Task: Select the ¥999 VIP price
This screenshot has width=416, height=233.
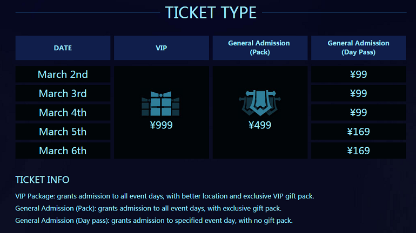Action: coord(162,125)
